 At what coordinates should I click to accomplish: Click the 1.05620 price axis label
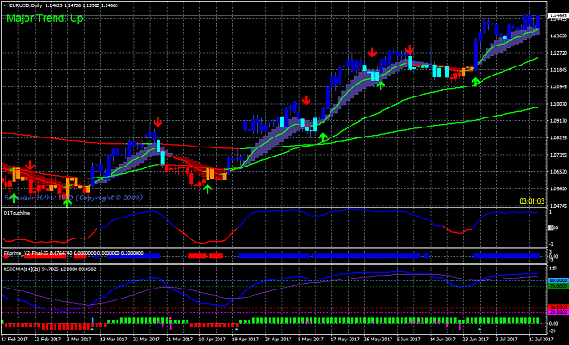click(x=558, y=189)
